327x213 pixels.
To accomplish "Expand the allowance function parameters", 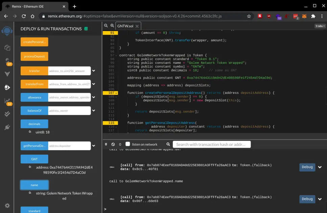I will [94, 97].
